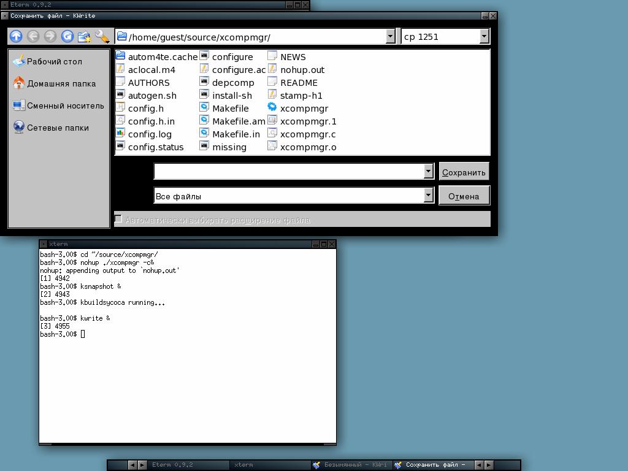
Task: Go up to the parent folder
Action: point(16,37)
